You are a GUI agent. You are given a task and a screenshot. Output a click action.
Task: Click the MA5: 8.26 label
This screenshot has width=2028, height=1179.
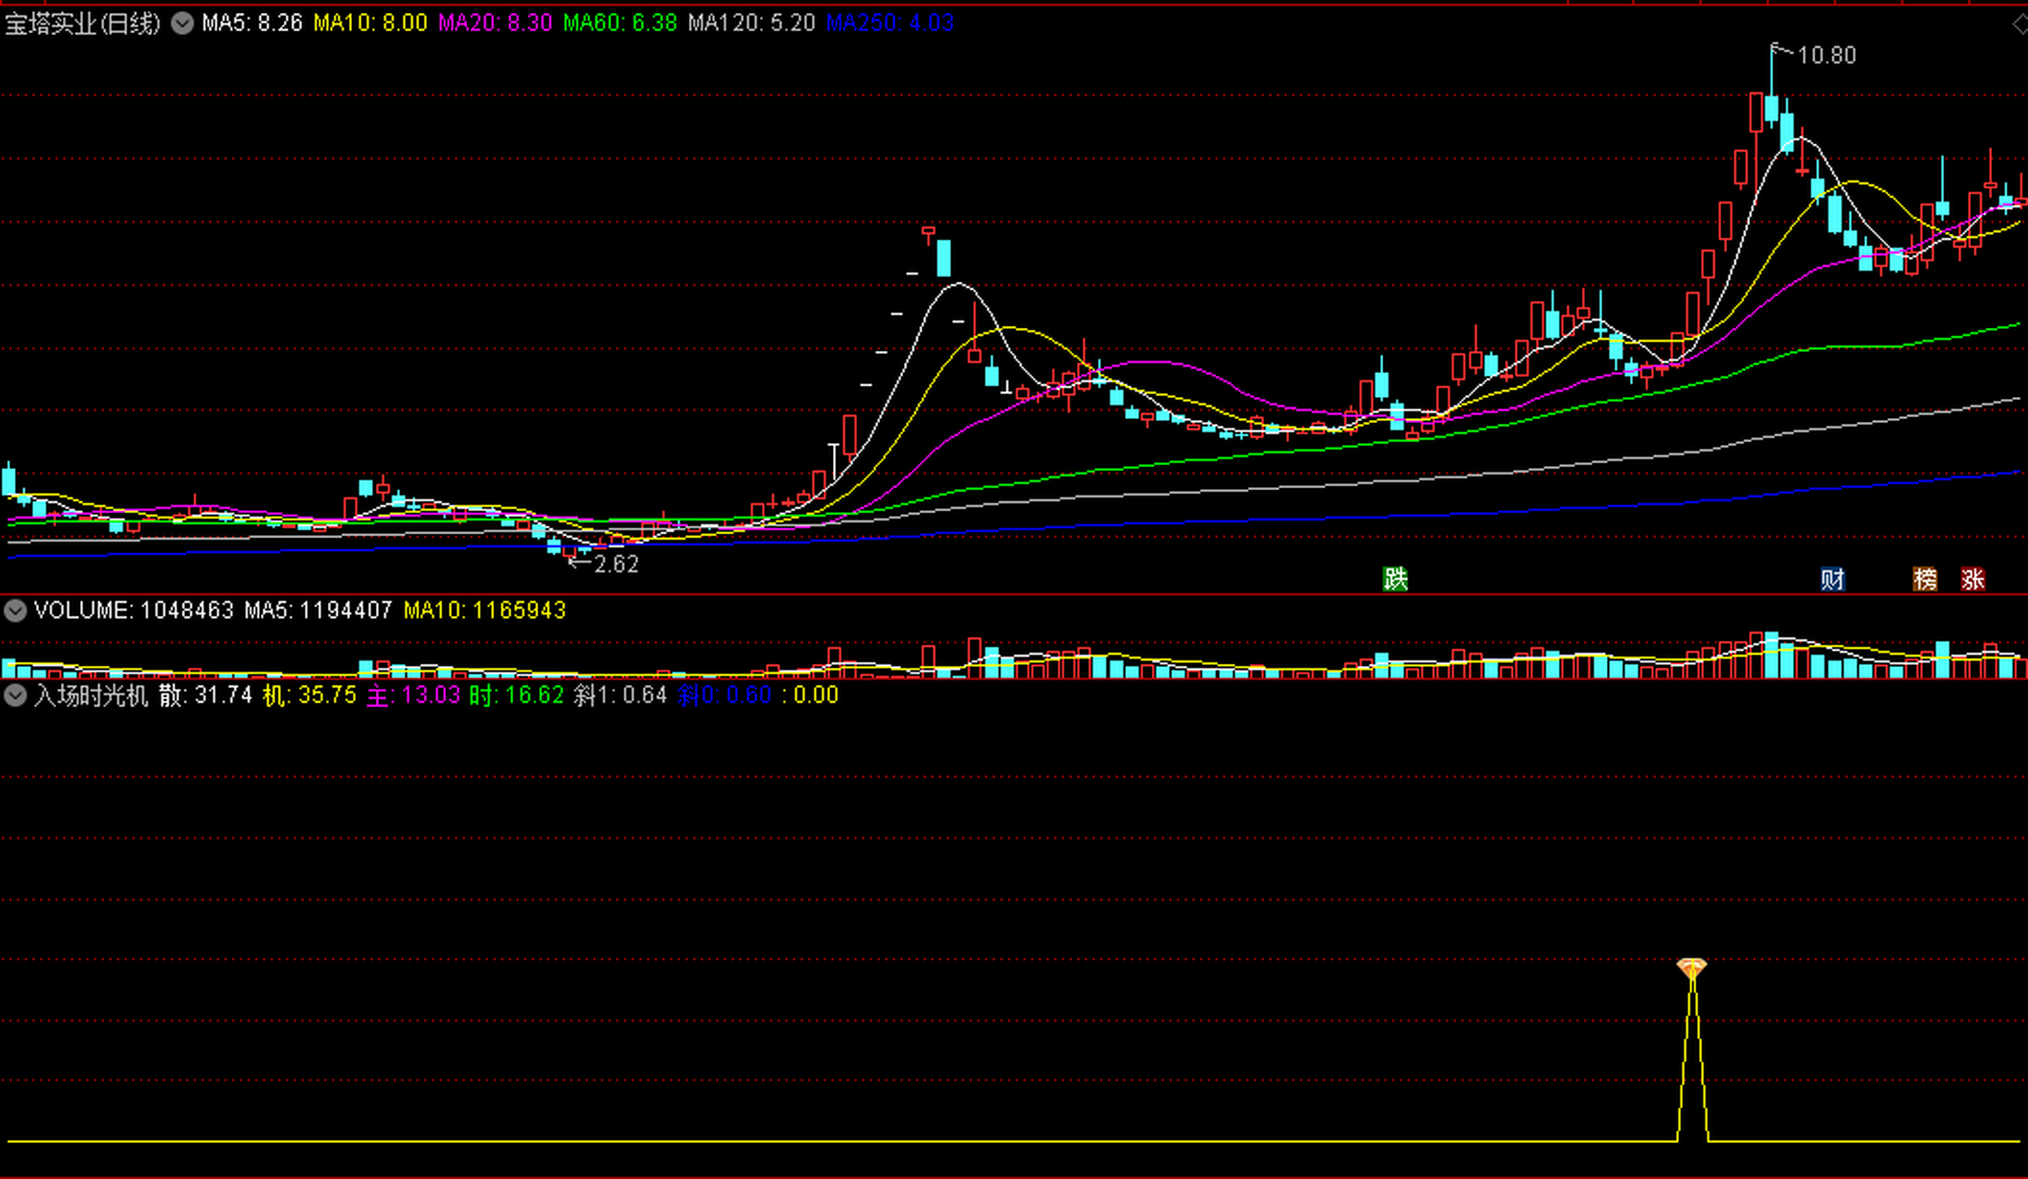pos(252,23)
